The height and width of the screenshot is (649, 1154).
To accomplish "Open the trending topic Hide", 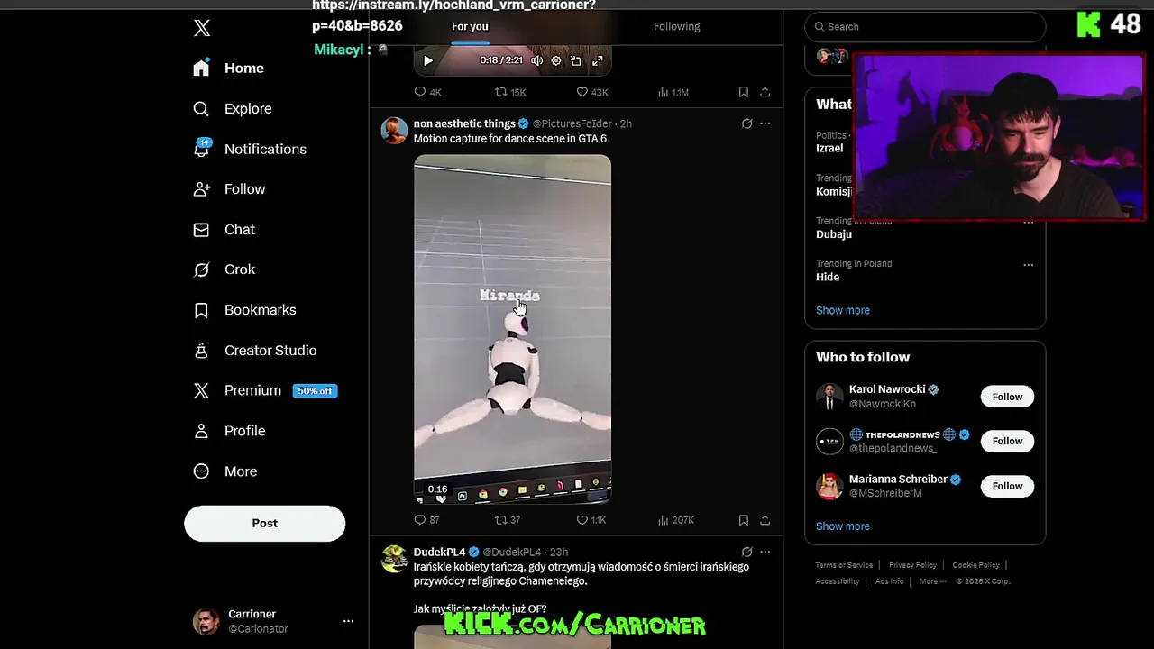I will [828, 278].
